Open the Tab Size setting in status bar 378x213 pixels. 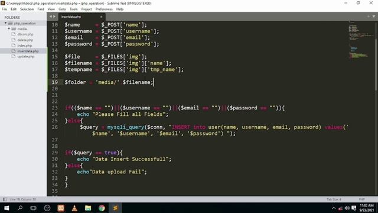click(334, 199)
